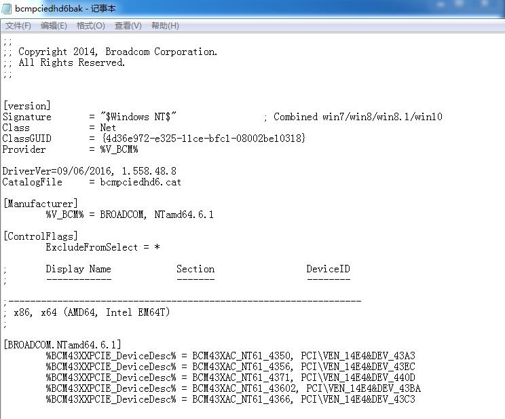The height and width of the screenshot is (419, 505).
Task: Click the [ControlFlags] section header
Action: click(x=41, y=236)
